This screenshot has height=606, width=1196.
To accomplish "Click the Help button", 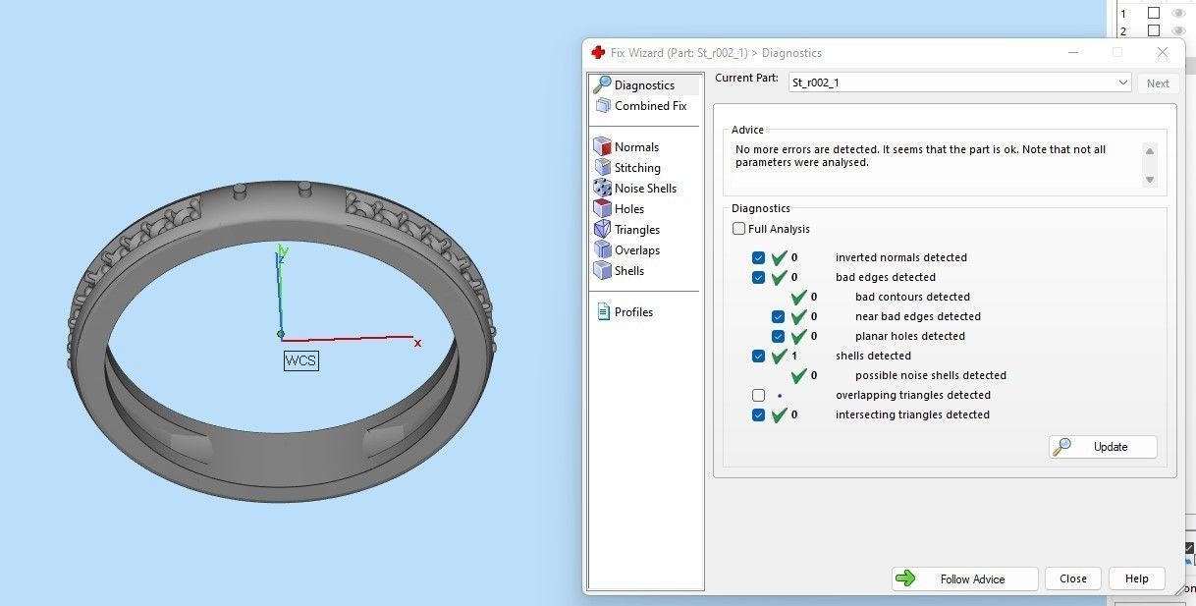I will coord(1137,578).
